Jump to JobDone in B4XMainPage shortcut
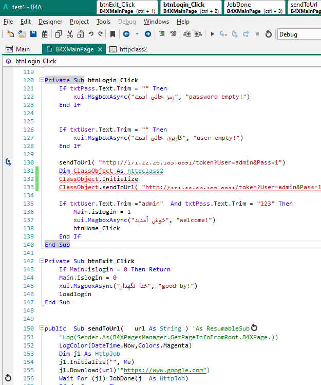 254,7
